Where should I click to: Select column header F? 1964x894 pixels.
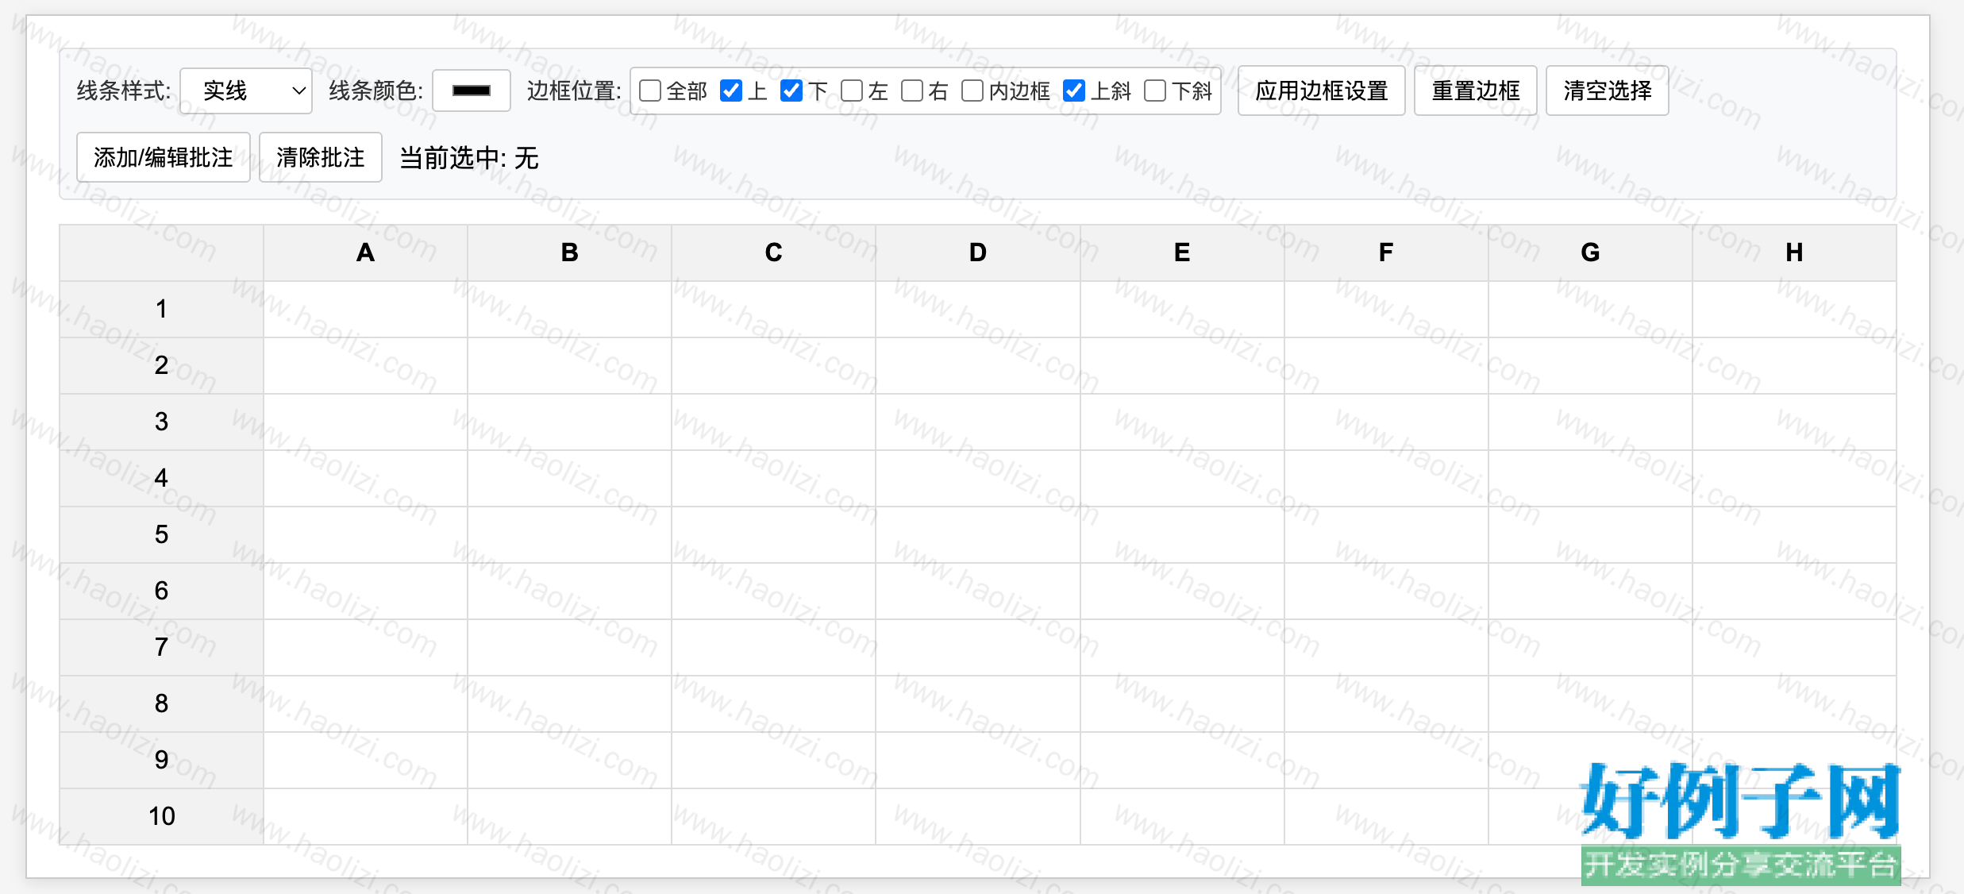coord(1386,252)
